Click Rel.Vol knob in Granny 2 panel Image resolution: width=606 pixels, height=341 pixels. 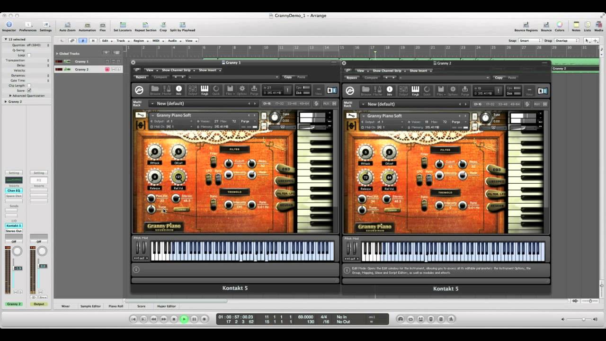coord(389,178)
